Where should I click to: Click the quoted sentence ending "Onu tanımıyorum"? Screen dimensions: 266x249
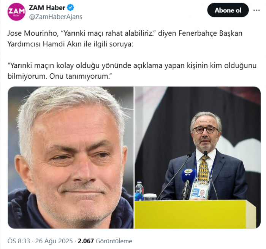[x=132, y=71]
